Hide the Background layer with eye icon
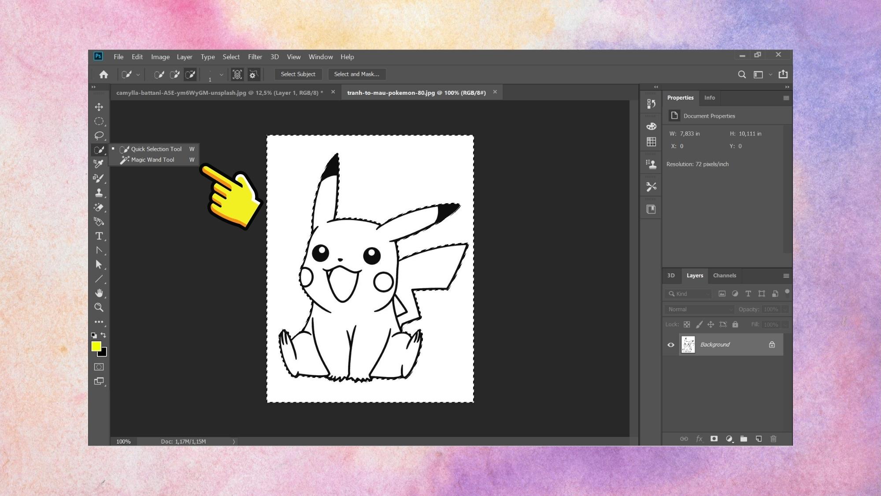 coord(671,345)
